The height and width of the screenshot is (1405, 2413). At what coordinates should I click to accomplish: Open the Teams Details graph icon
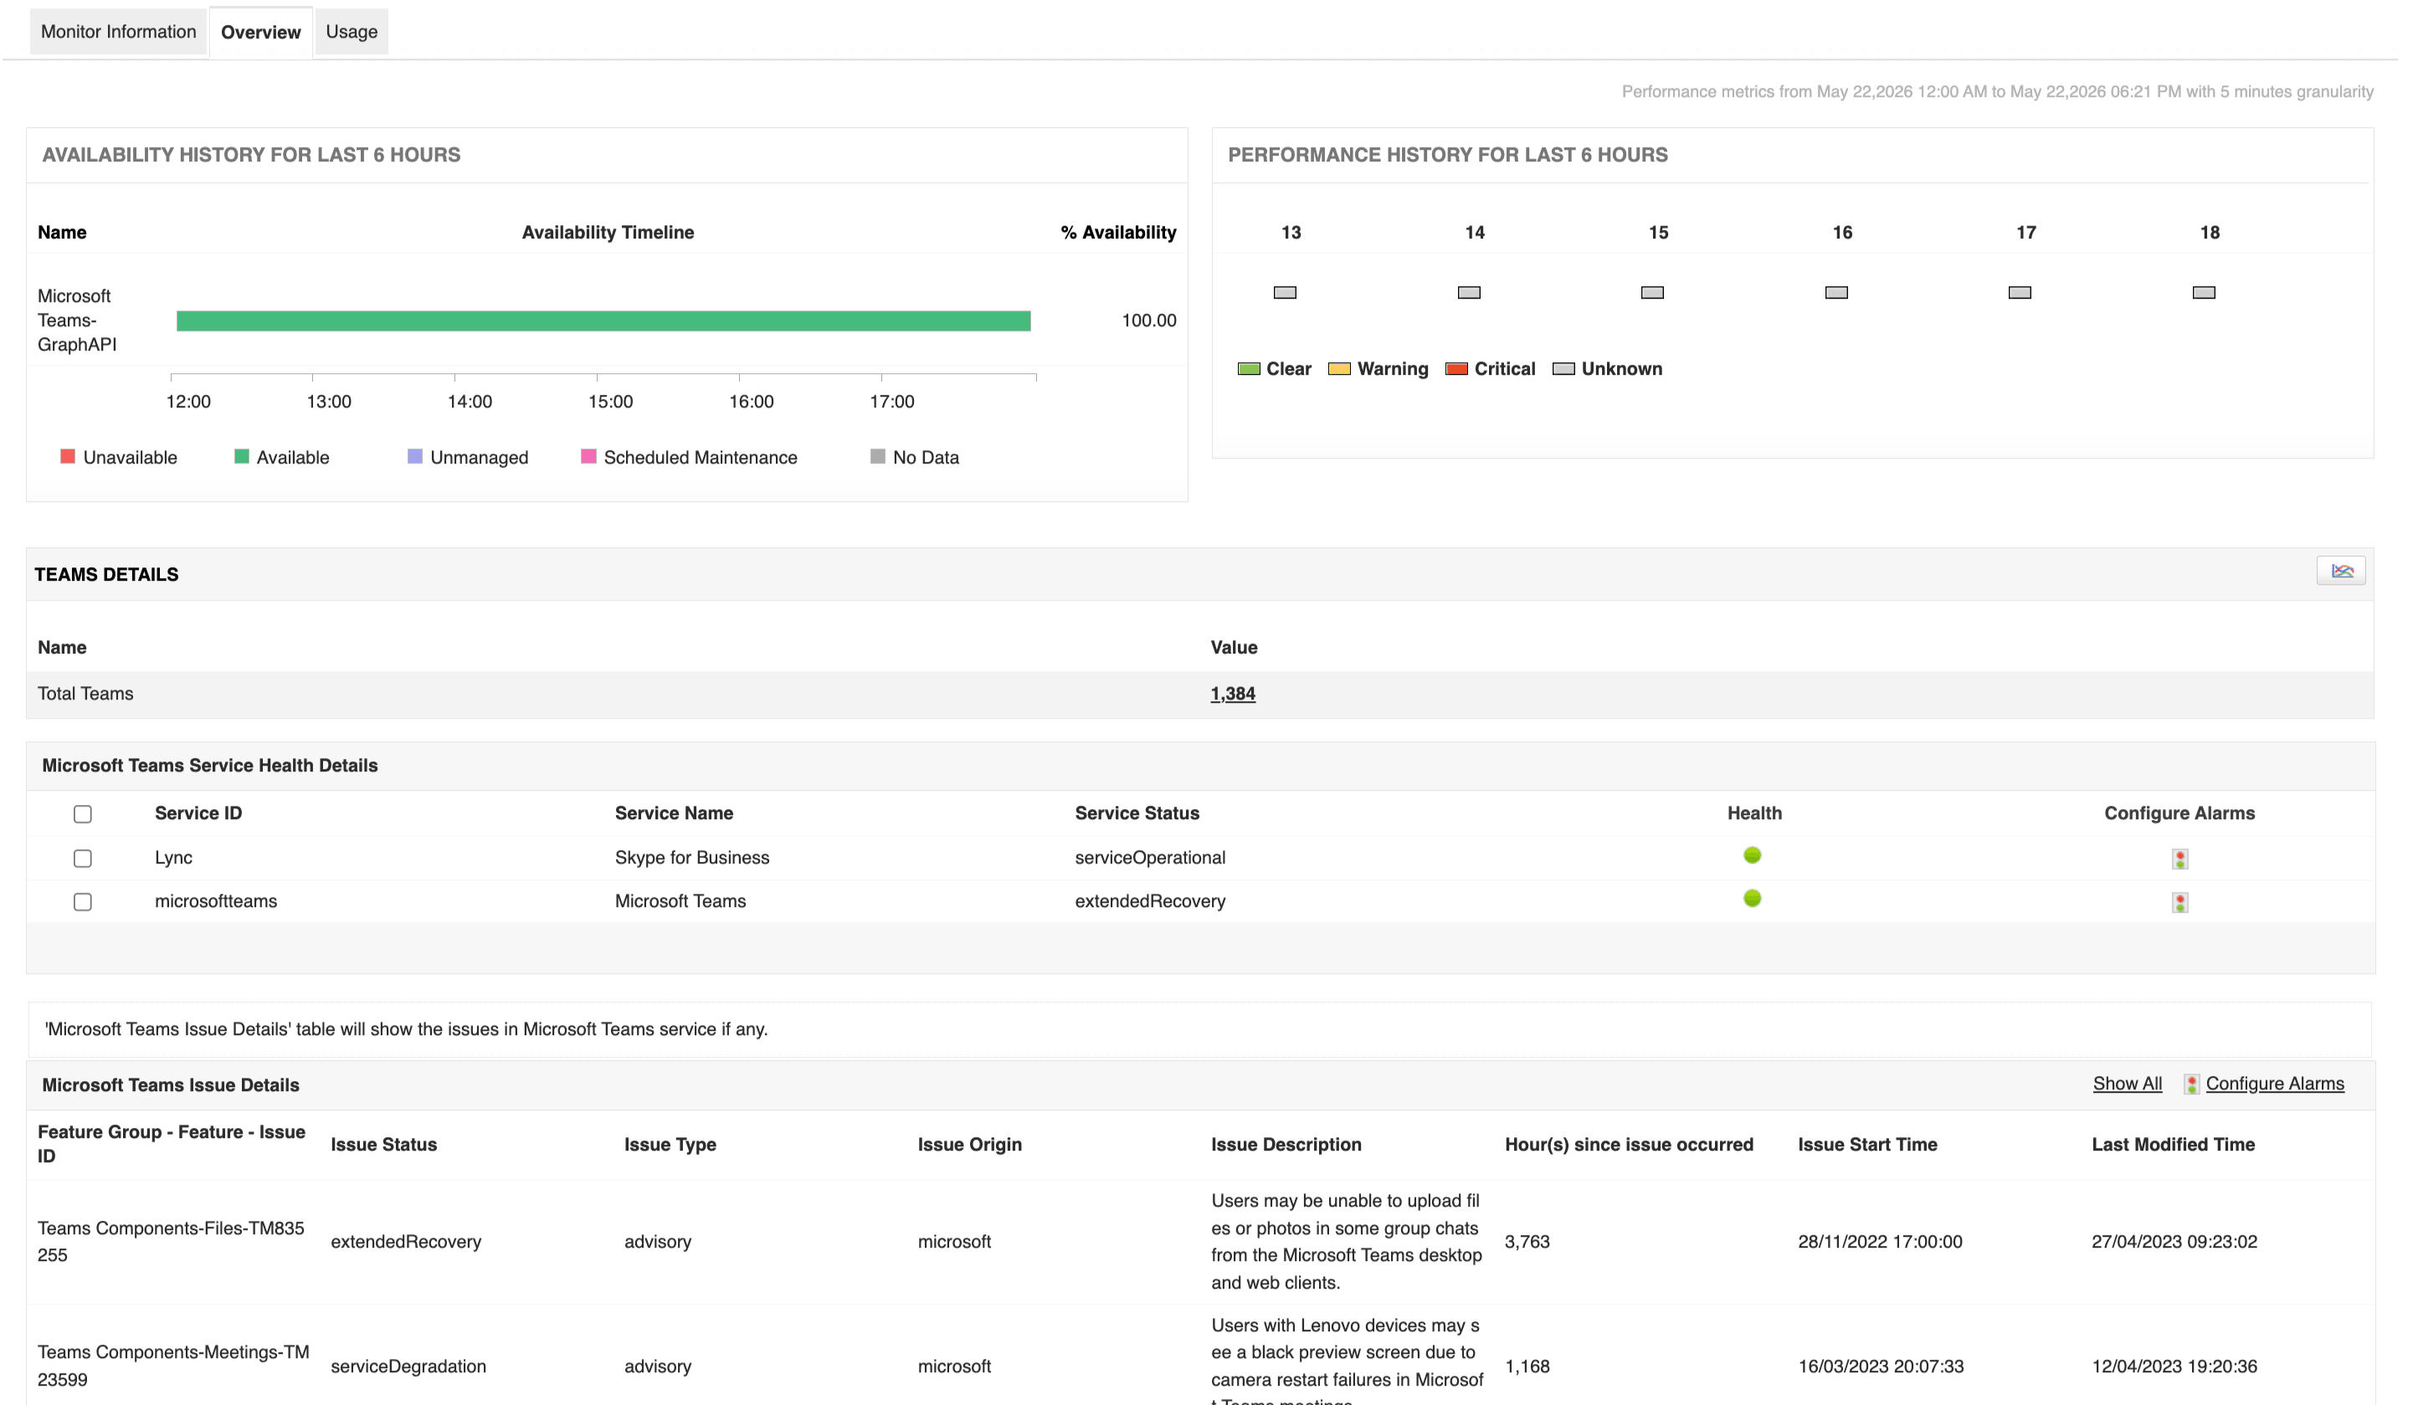[x=2340, y=572]
